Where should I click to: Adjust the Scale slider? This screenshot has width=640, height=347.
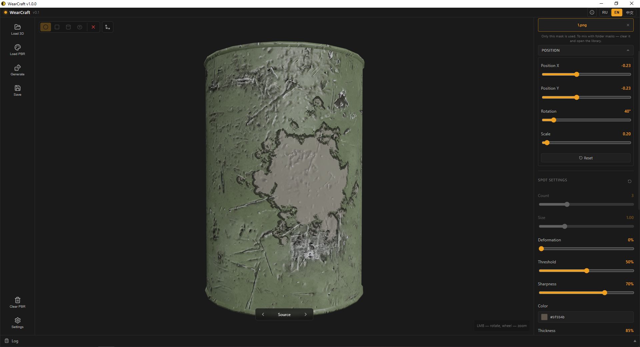click(x=586, y=143)
